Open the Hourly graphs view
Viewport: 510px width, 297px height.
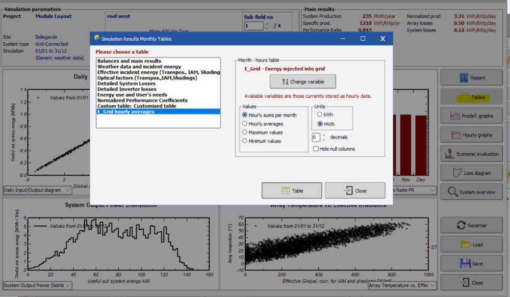pyautogui.click(x=472, y=135)
